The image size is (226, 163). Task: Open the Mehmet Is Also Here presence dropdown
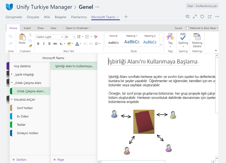pyautogui.click(x=202, y=28)
